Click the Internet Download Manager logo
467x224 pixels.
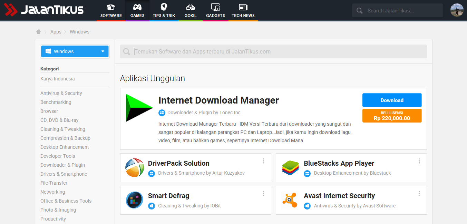139,108
